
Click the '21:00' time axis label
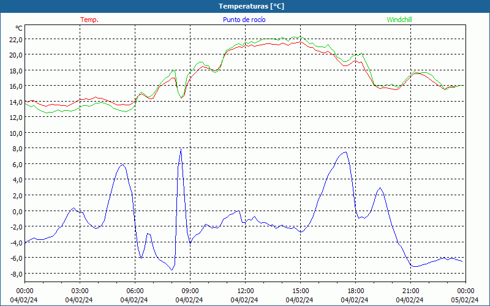tap(410, 291)
